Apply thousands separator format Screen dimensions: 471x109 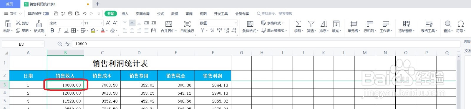click(x=220, y=30)
